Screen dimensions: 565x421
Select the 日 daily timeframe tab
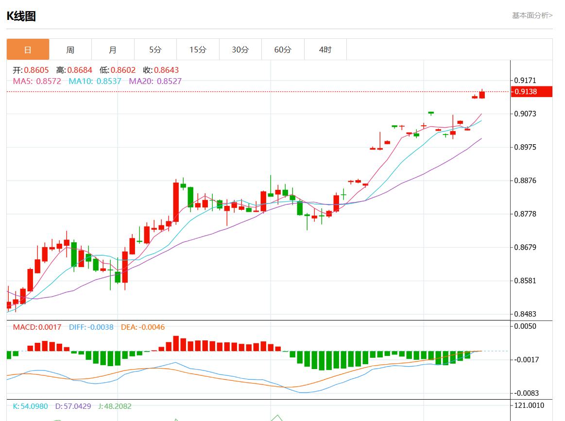click(28, 50)
